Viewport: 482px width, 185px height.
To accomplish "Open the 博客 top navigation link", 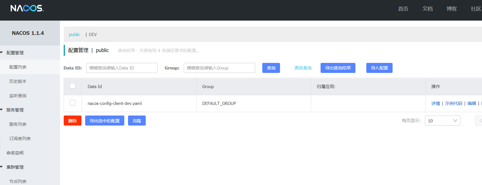I will 452,9.
